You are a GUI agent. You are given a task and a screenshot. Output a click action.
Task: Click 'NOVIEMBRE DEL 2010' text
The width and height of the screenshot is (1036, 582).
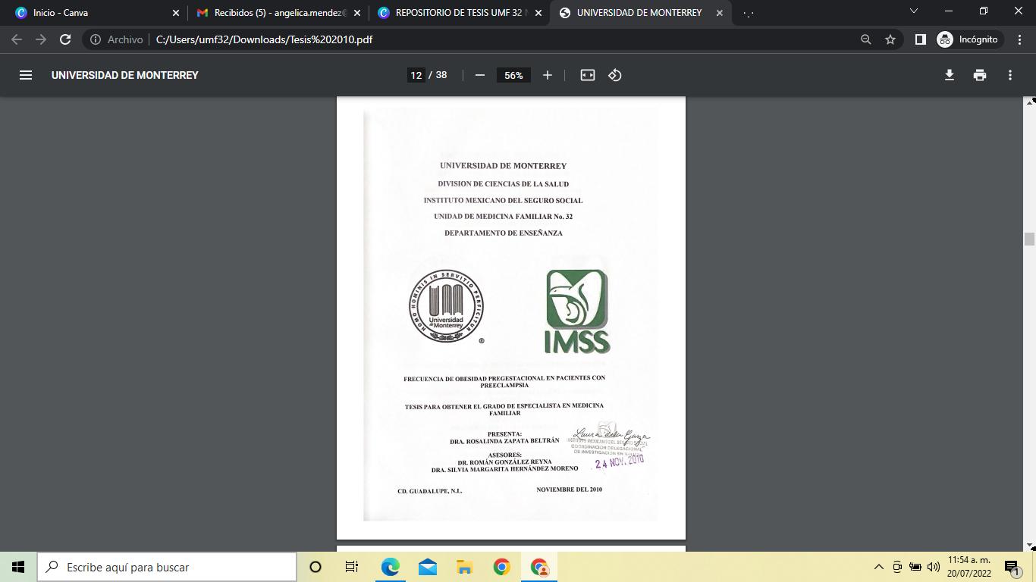click(x=570, y=490)
